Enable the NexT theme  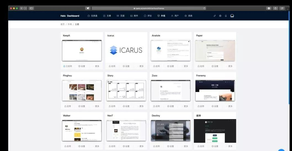[112, 146]
